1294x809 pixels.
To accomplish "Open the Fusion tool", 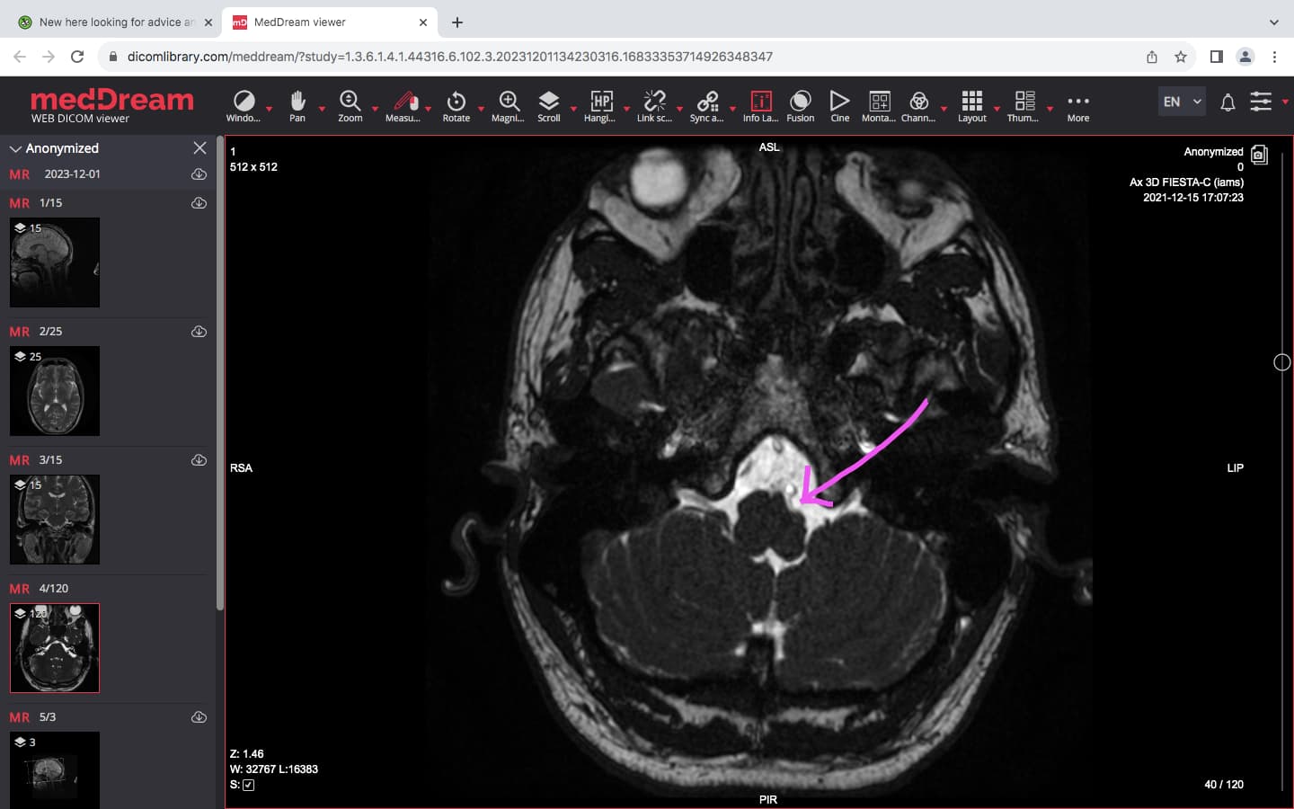I will pyautogui.click(x=800, y=105).
